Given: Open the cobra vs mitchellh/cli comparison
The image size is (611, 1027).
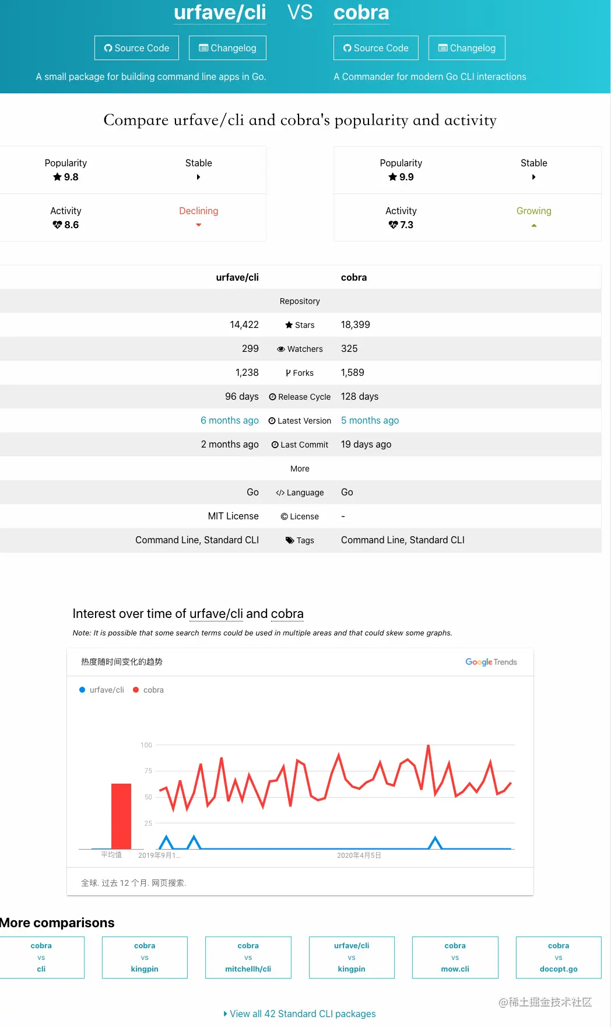Looking at the screenshot, I should pos(248,957).
